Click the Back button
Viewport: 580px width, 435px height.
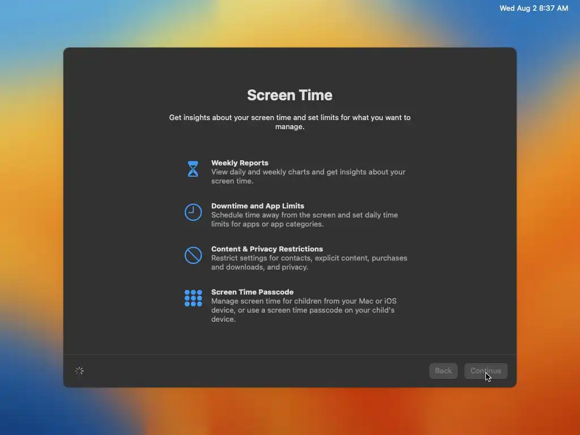coord(443,370)
